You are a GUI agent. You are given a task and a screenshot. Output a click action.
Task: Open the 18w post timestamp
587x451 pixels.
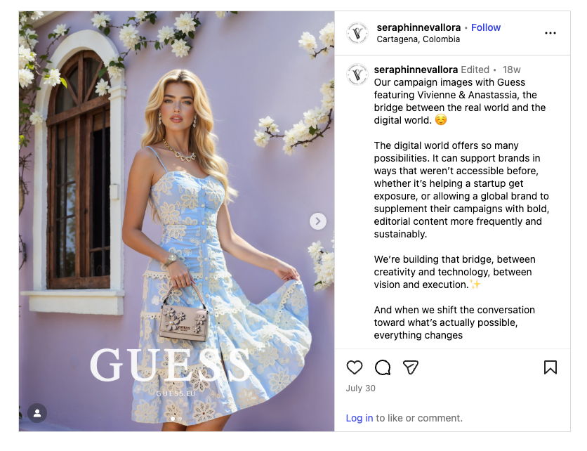coord(511,70)
